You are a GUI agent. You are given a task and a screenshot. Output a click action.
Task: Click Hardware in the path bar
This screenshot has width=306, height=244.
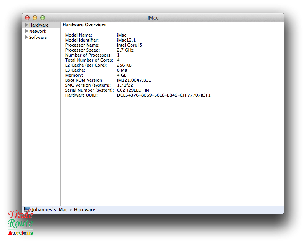(x=85, y=210)
